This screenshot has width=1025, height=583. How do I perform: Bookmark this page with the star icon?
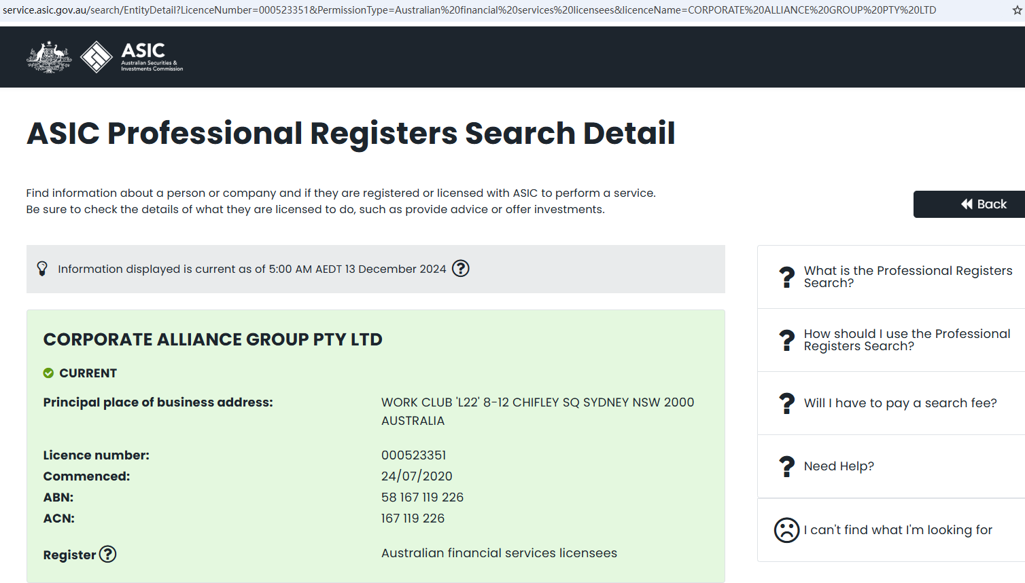tap(1017, 10)
